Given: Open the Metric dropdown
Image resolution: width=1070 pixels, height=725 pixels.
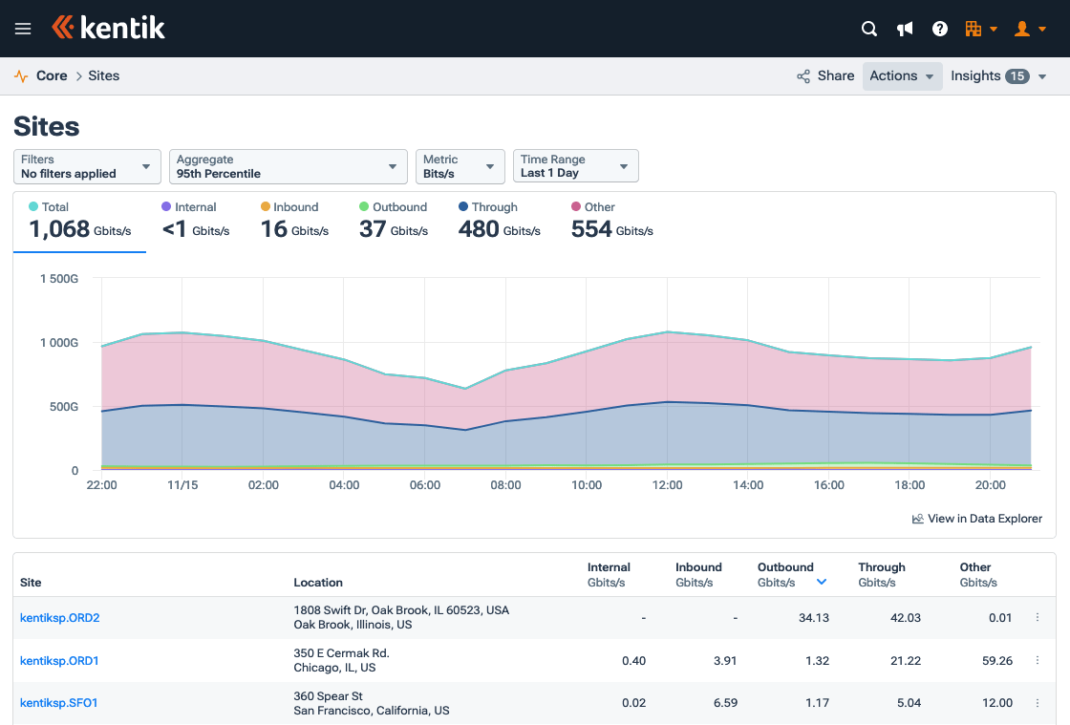Looking at the screenshot, I should (x=460, y=166).
